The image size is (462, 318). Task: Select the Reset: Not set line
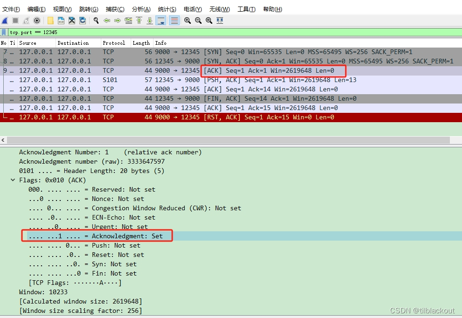click(86, 255)
